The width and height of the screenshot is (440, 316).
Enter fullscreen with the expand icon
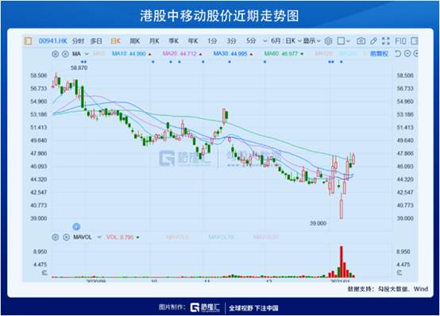pyautogui.click(x=386, y=41)
